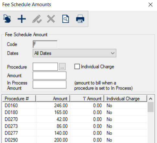This screenshot has height=143, width=157.
Task: Open the print preview document icon
Action: tap(66, 19)
